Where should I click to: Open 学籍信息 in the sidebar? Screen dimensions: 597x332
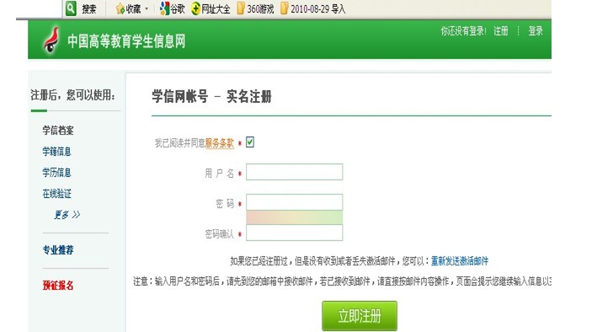(x=56, y=152)
